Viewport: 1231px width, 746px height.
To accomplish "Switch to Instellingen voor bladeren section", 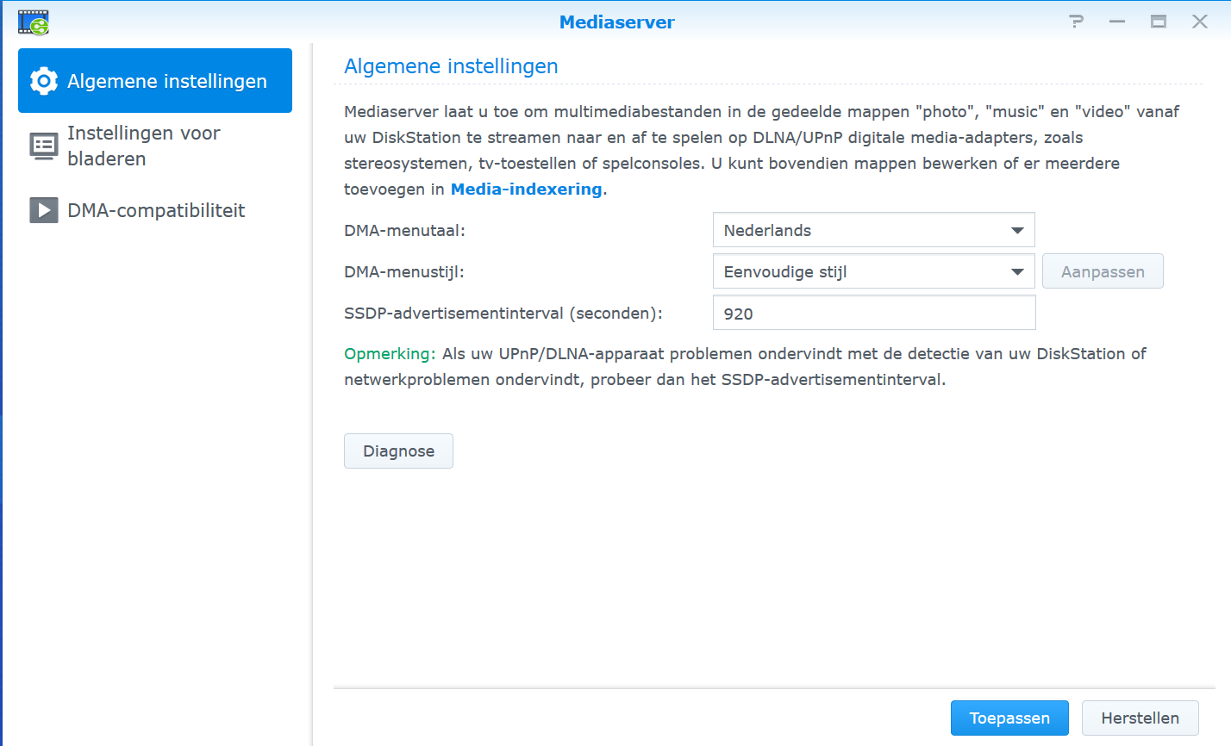I will pos(144,146).
